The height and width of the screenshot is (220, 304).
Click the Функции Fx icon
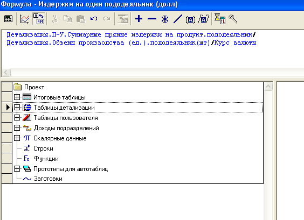pyautogui.click(x=26, y=159)
